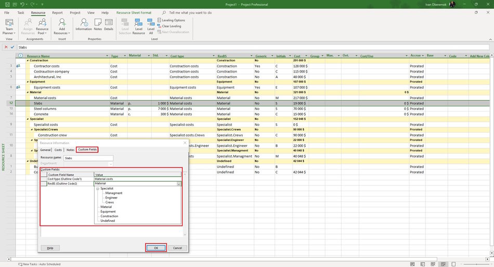Click the Cancel button in dialog
Screen dimensions: 494x267
tap(177, 248)
